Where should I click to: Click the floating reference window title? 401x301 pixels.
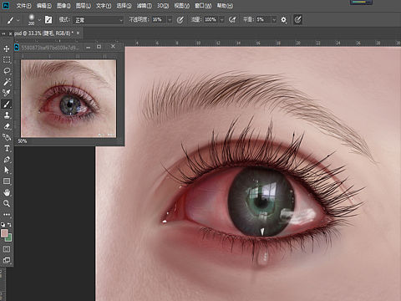pos(51,48)
